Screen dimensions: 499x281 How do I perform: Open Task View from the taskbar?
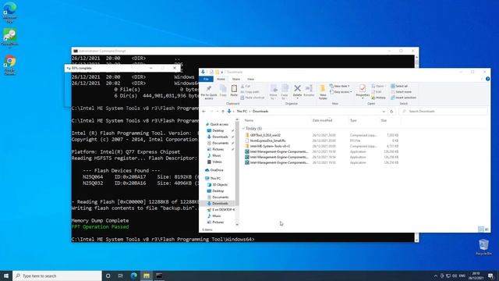[121, 276]
